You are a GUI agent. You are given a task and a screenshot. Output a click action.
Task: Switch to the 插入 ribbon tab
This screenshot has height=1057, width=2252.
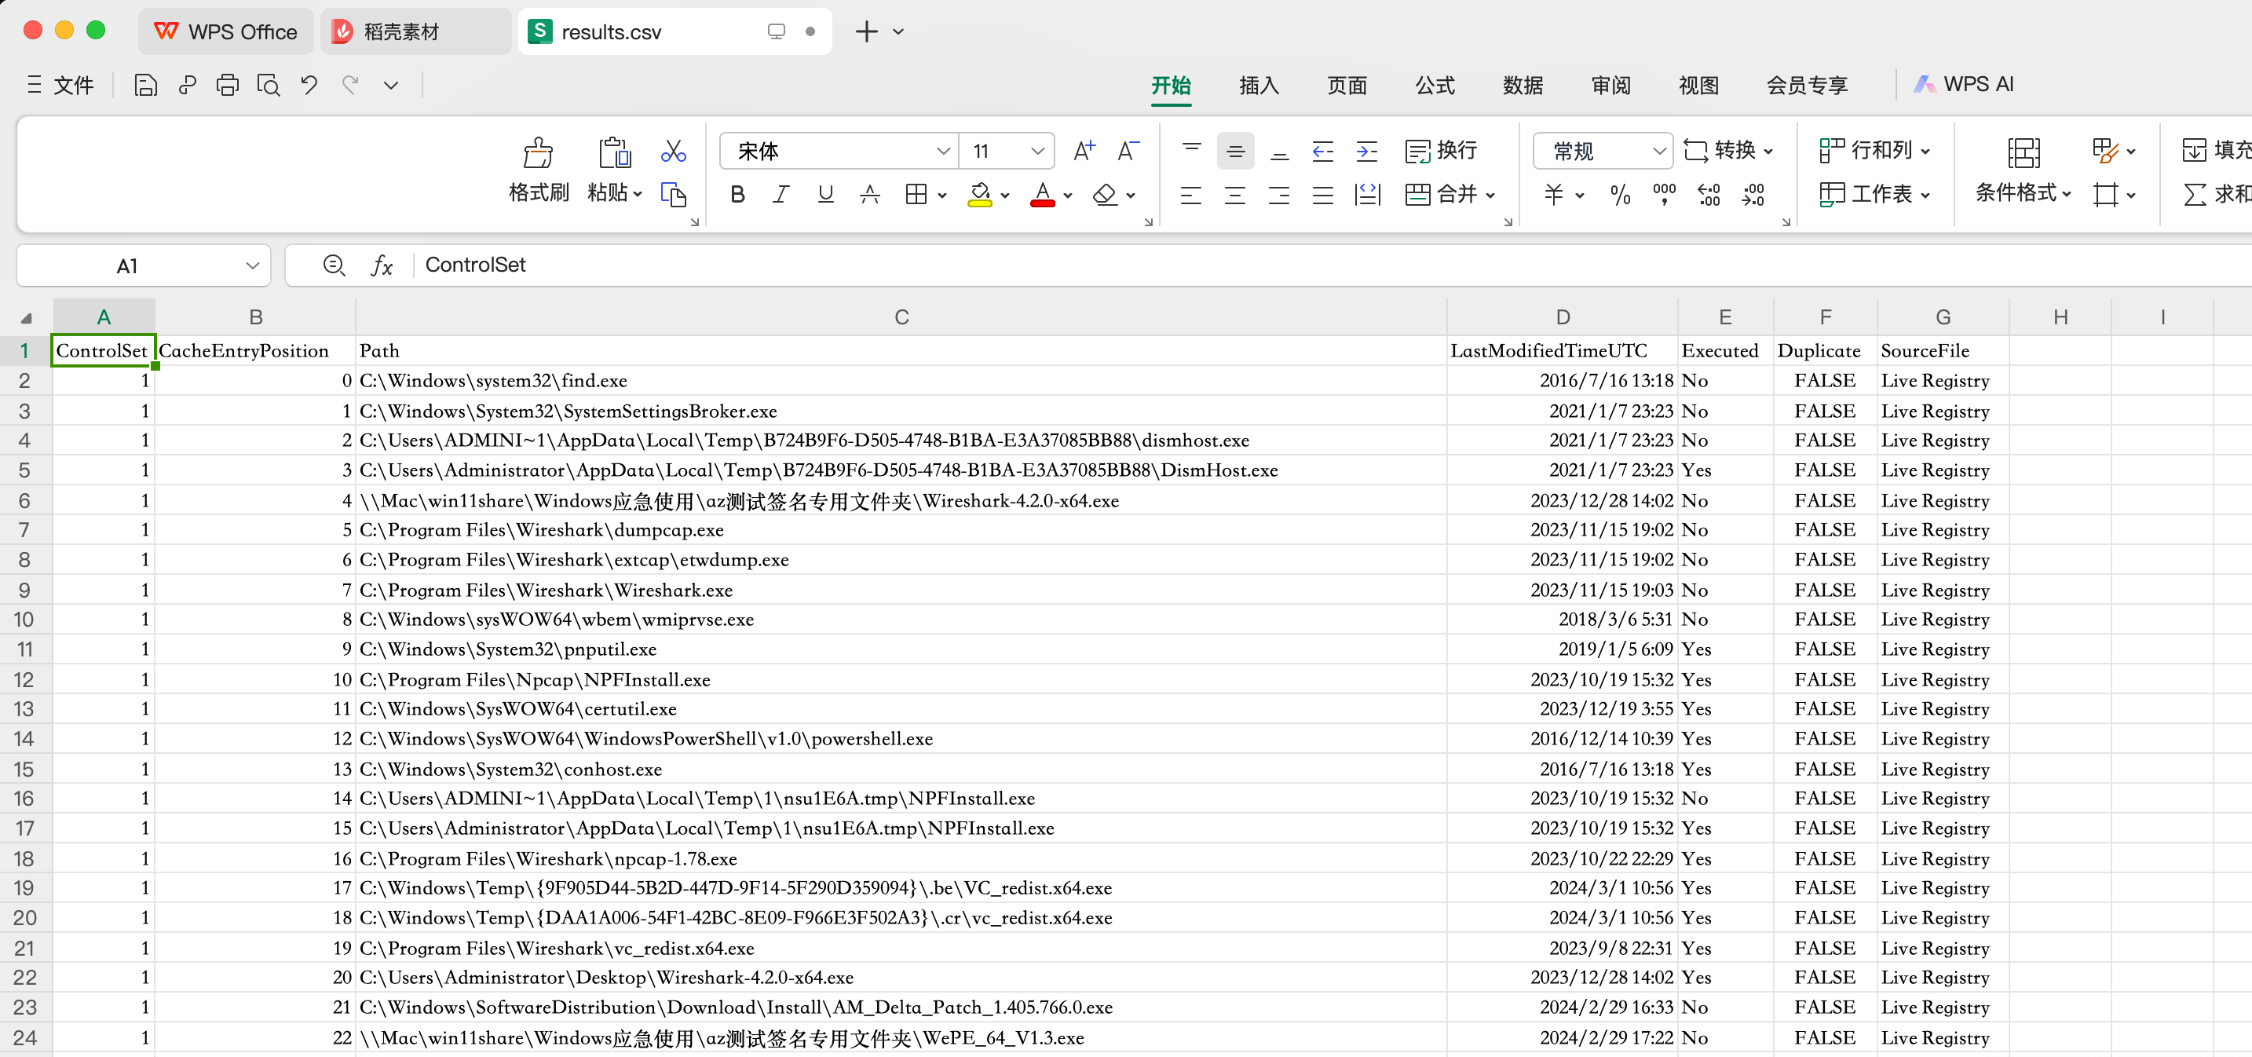click(x=1258, y=85)
